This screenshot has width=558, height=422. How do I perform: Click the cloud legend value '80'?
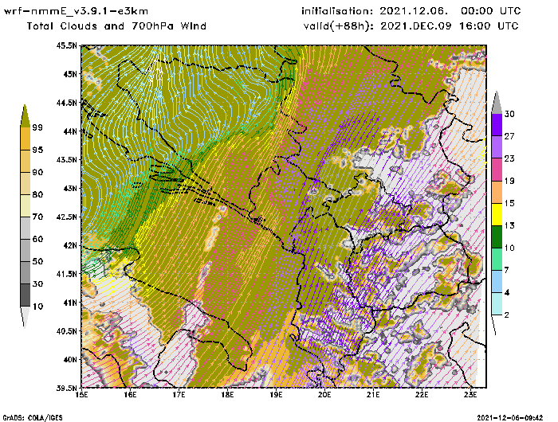coord(37,194)
